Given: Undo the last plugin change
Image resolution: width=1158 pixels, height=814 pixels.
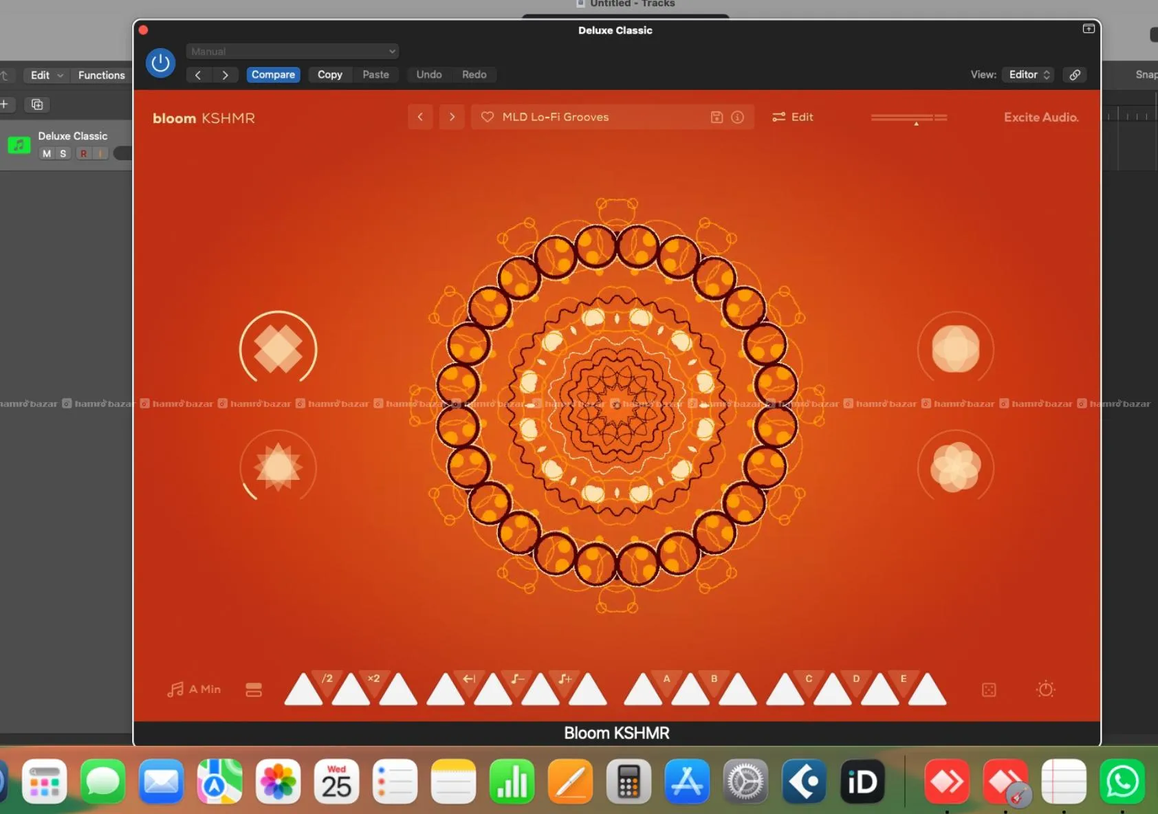Looking at the screenshot, I should tap(429, 75).
